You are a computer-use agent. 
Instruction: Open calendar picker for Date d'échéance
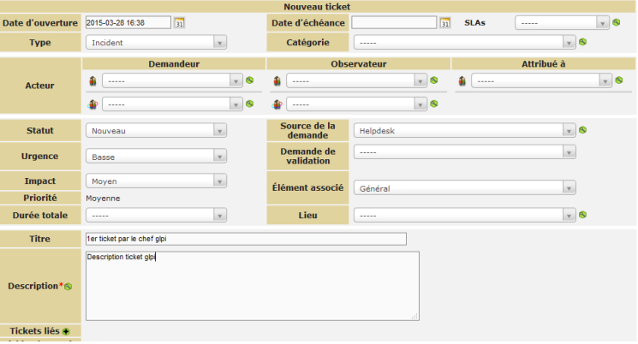pyautogui.click(x=445, y=23)
